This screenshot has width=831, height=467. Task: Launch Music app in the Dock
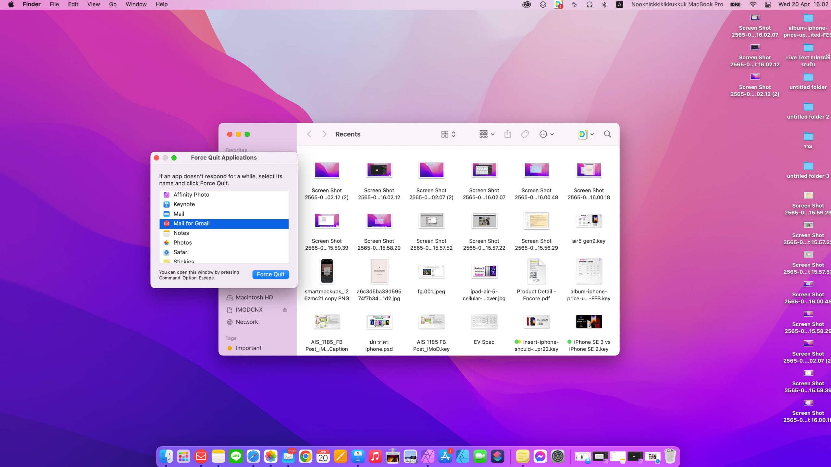pos(375,457)
